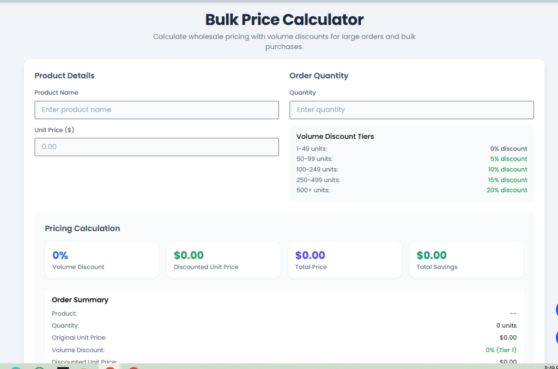Click the Enter quantity input box
Viewport: 558px width, 369px height.
[x=411, y=109]
